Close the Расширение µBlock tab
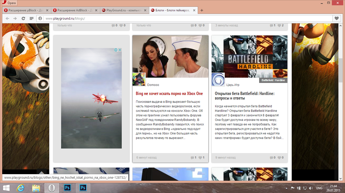 pos(47,10)
